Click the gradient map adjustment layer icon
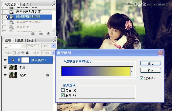Viewport: 172px width, 111px height. click(x=13, y=60)
